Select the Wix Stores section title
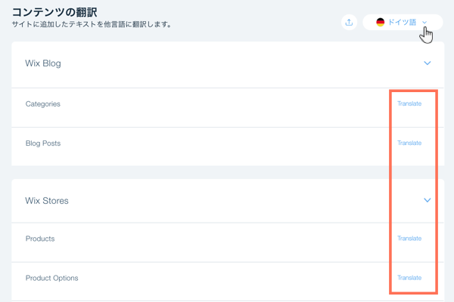The width and height of the screenshot is (454, 302). 47,201
